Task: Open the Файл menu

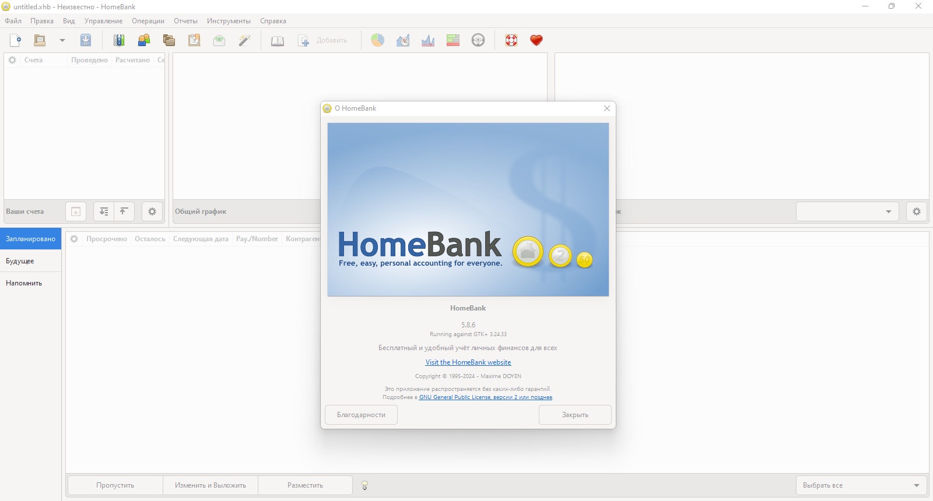Action: (x=13, y=21)
